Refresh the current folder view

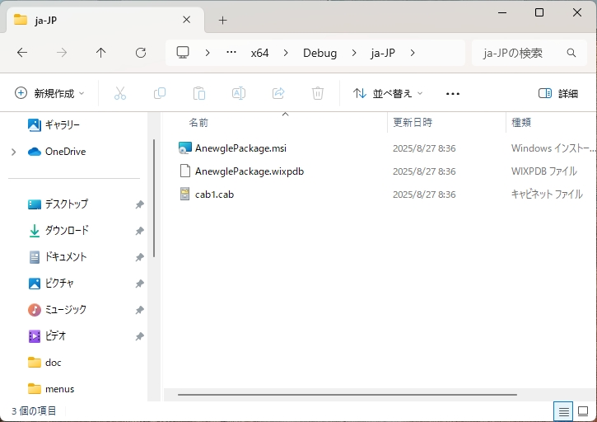point(141,53)
